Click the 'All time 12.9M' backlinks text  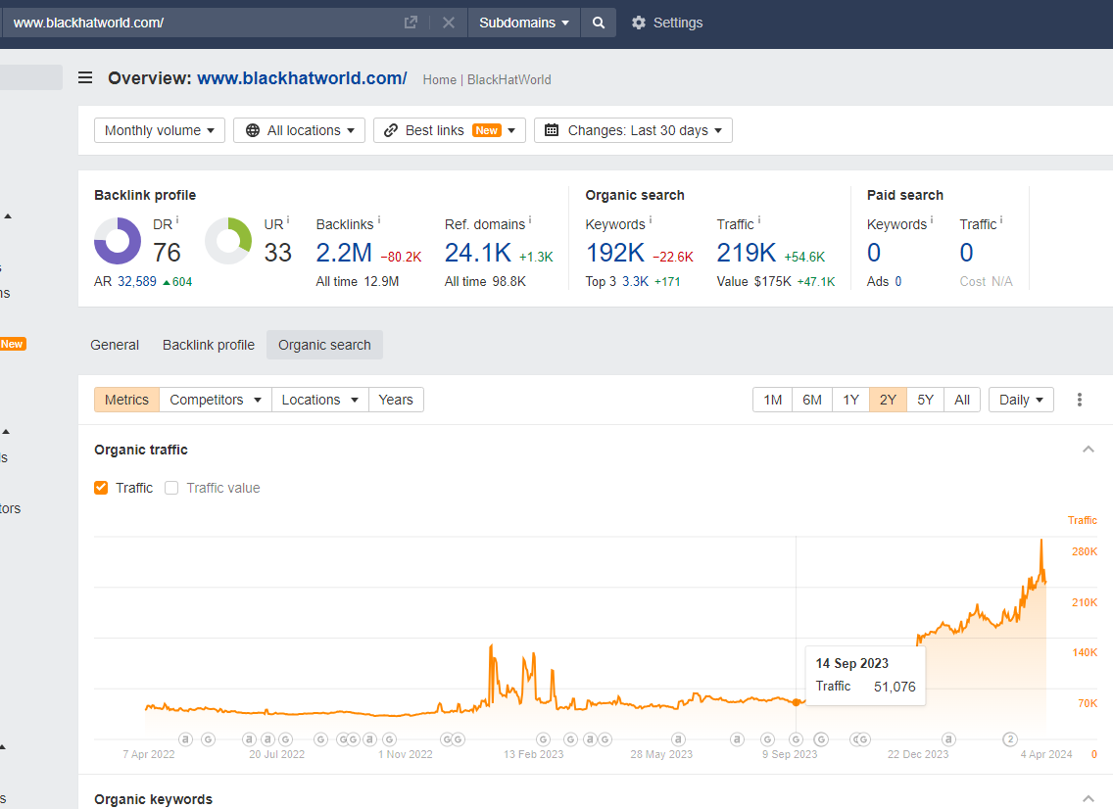357,282
